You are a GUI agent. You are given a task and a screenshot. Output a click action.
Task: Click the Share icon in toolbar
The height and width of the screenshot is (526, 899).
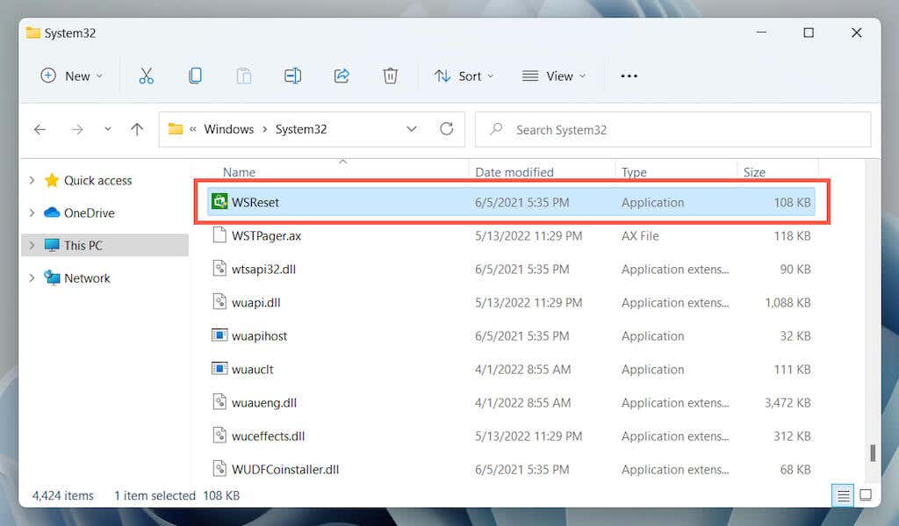pyautogui.click(x=342, y=76)
